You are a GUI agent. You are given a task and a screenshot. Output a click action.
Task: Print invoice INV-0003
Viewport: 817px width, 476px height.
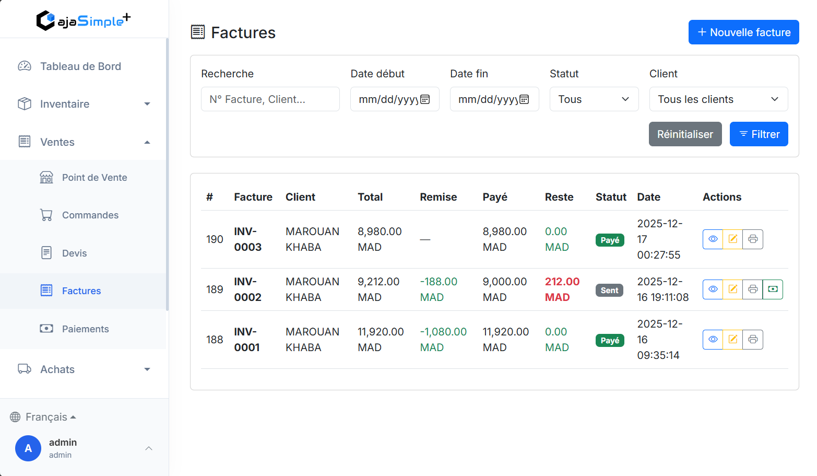752,239
